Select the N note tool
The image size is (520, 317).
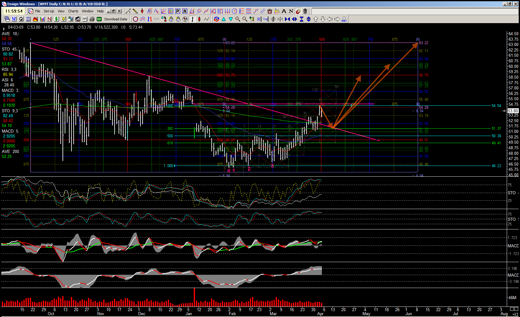point(291,11)
